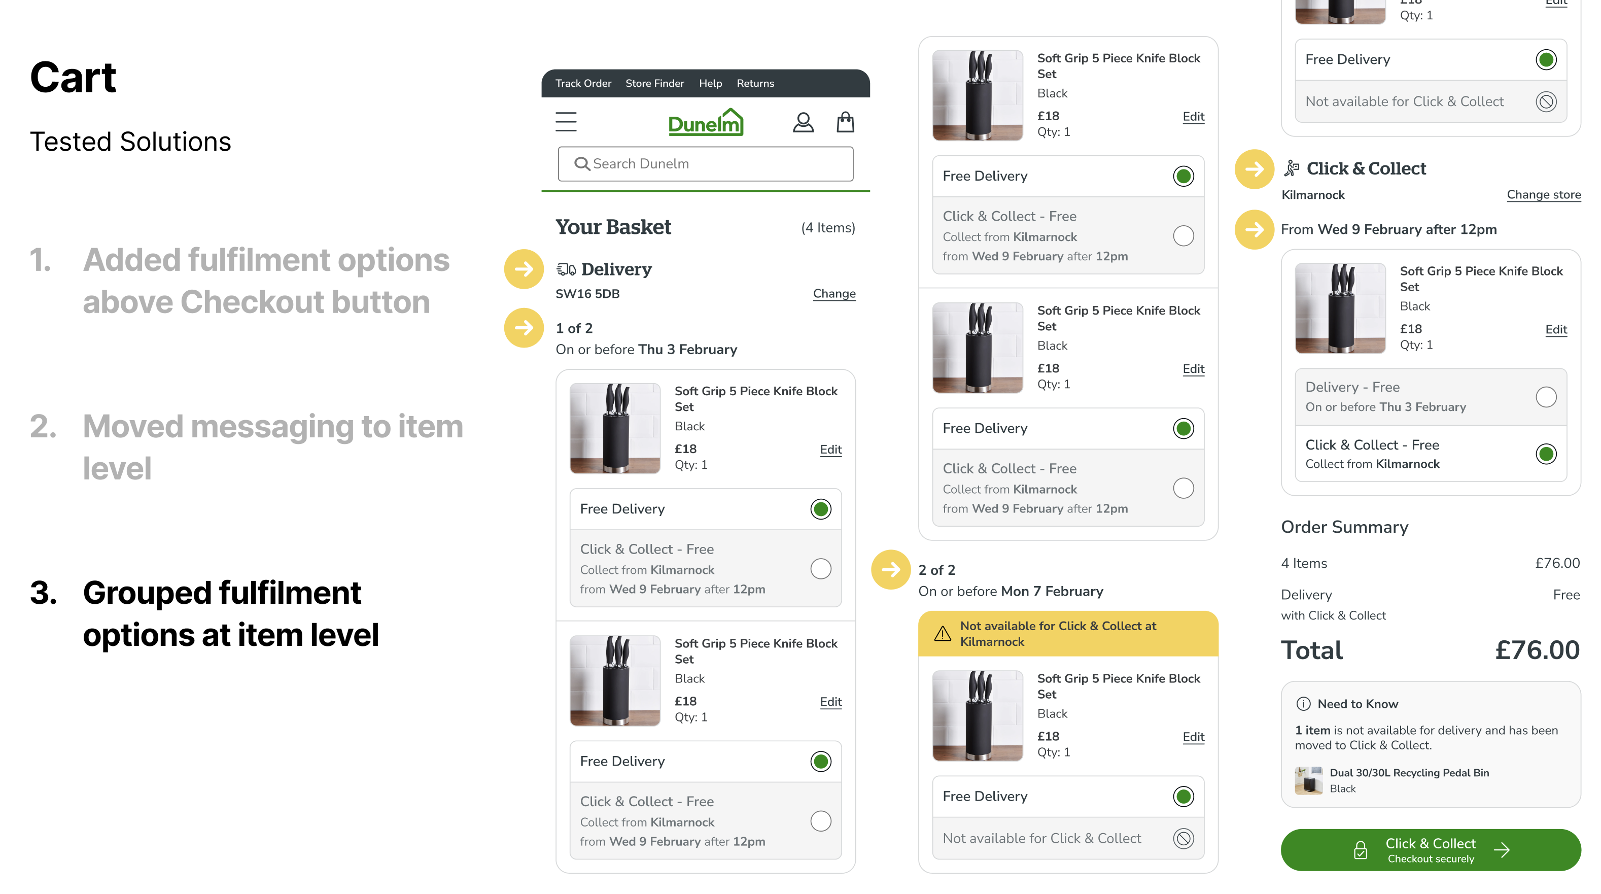Open the shopping basket bag icon
Image resolution: width=1601 pixels, height=894 pixels.
point(845,122)
